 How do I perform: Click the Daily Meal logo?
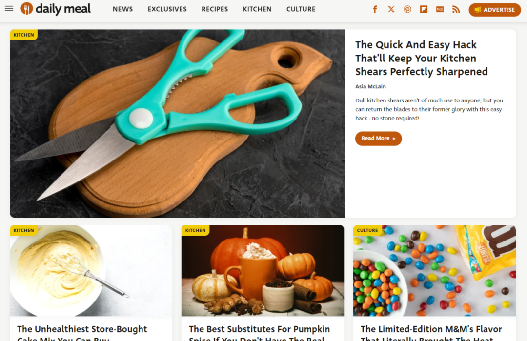click(x=56, y=9)
